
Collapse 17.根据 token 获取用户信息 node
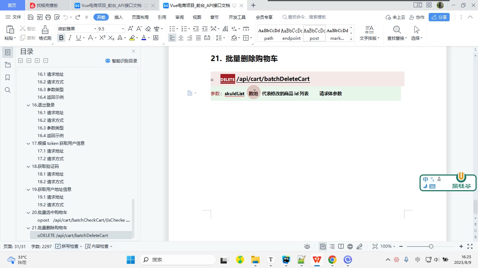coord(28,143)
